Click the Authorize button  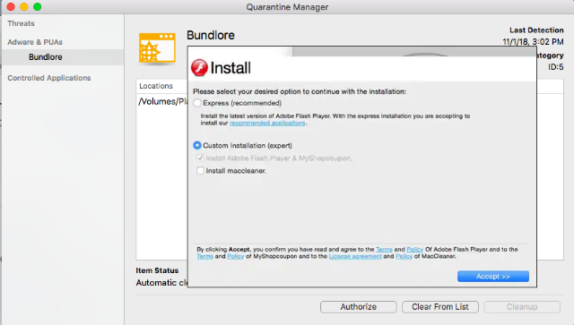[359, 307]
